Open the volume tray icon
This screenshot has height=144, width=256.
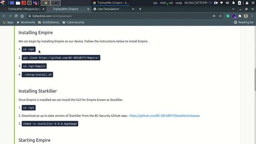click(228, 3)
